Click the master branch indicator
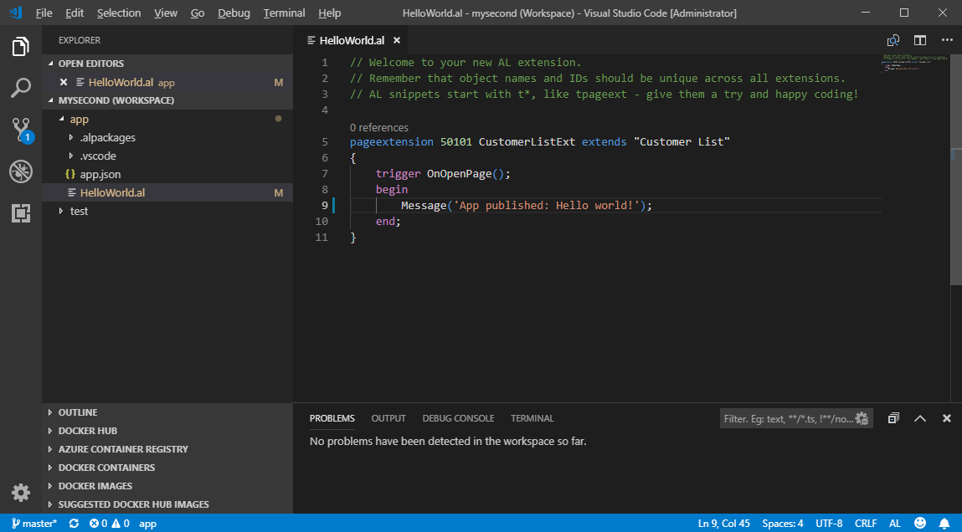The image size is (962, 532). pyautogui.click(x=34, y=524)
